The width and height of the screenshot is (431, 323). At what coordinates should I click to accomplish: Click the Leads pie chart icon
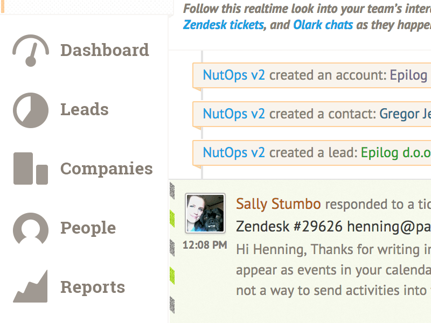31,110
